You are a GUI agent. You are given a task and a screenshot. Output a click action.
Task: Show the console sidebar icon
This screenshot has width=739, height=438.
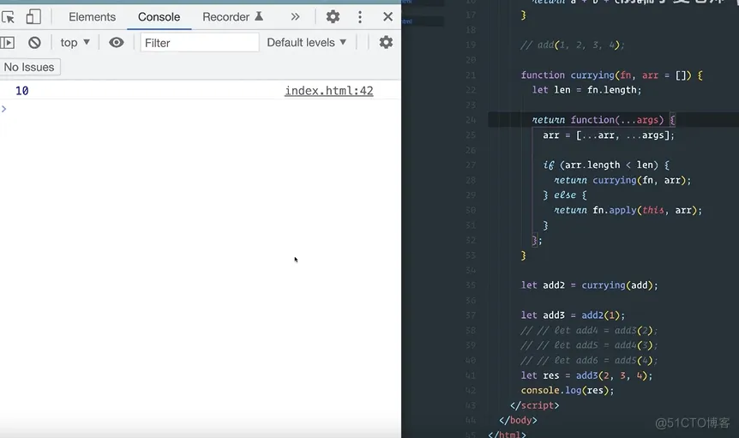point(7,43)
